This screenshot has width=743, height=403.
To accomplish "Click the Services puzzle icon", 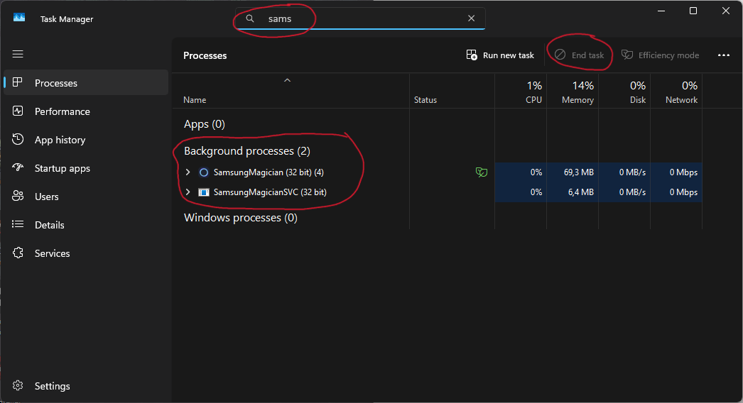I will tap(18, 253).
